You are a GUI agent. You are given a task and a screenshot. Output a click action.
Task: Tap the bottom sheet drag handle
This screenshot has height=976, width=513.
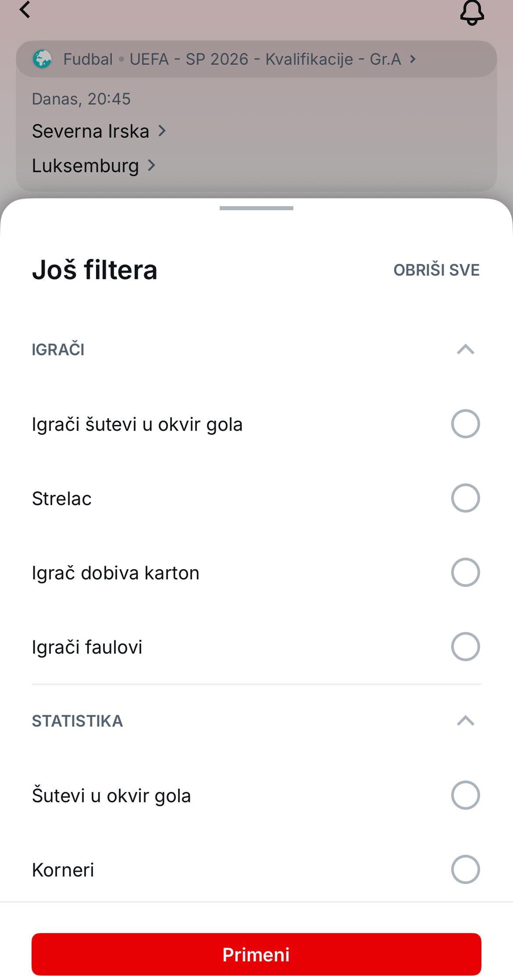256,208
